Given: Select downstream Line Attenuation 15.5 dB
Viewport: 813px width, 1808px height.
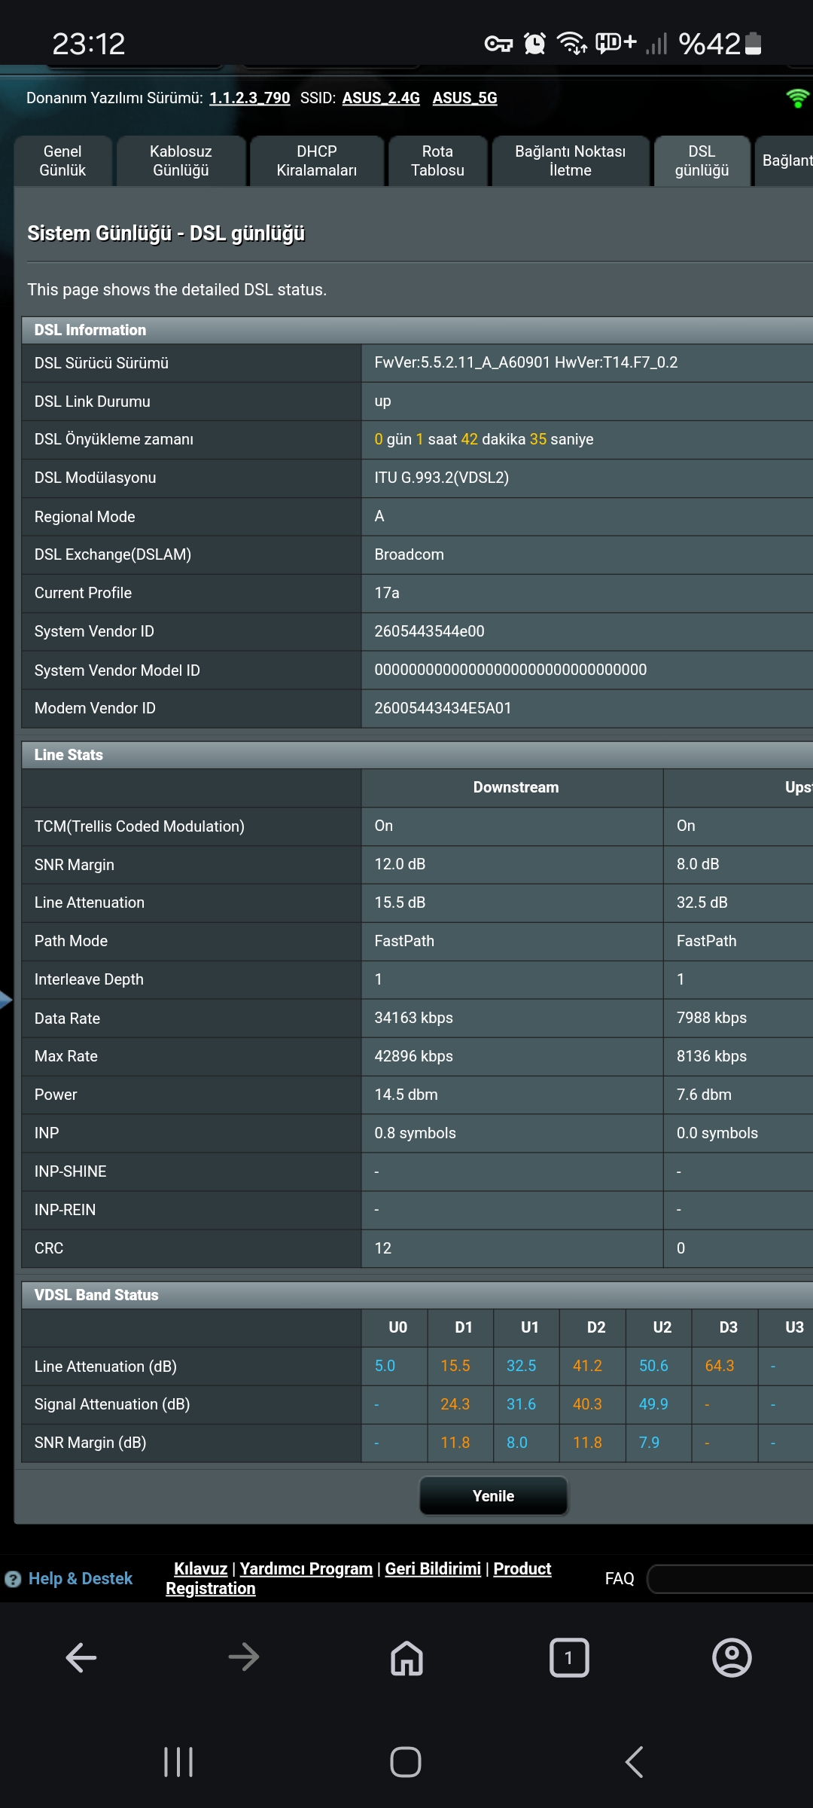Looking at the screenshot, I should point(400,902).
